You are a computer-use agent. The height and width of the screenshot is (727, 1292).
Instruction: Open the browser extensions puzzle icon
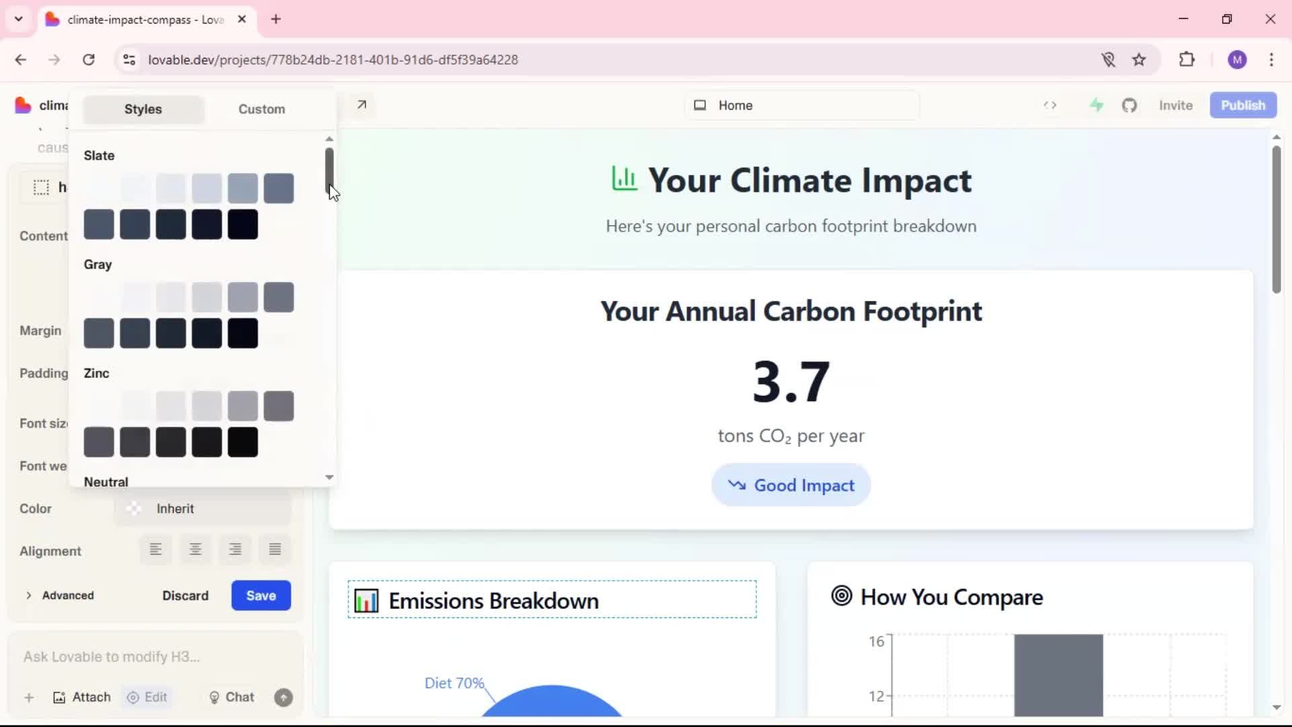[1187, 59]
